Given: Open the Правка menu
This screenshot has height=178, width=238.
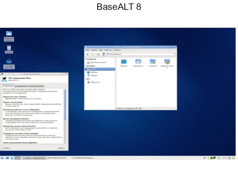Looking at the screenshot, I should pyautogui.click(x=95, y=50).
